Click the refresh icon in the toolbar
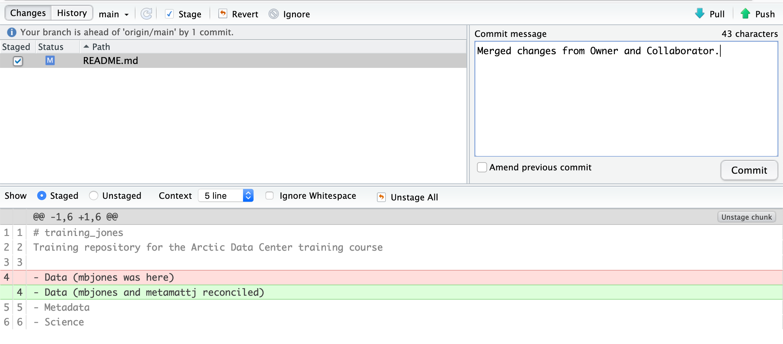 point(146,14)
